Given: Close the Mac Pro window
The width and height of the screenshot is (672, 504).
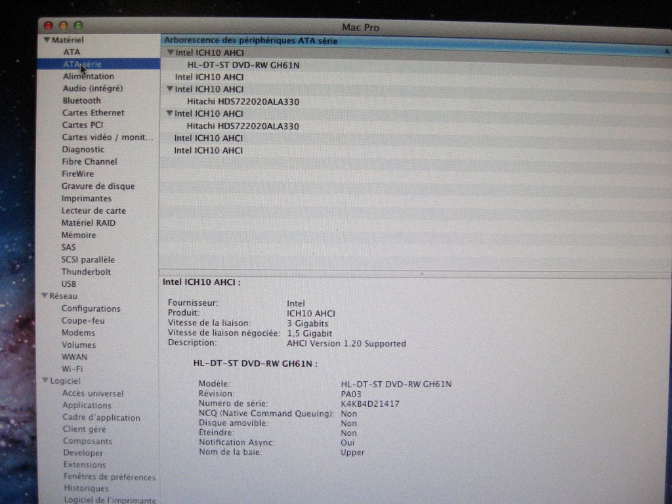Looking at the screenshot, I should tap(49, 26).
